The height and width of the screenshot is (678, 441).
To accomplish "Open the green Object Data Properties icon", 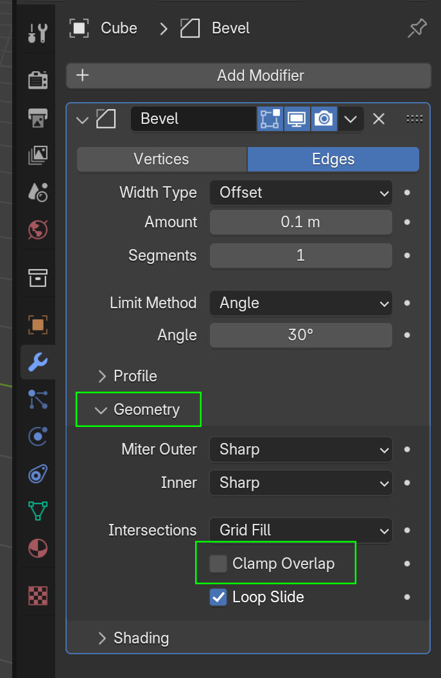I will [x=37, y=511].
